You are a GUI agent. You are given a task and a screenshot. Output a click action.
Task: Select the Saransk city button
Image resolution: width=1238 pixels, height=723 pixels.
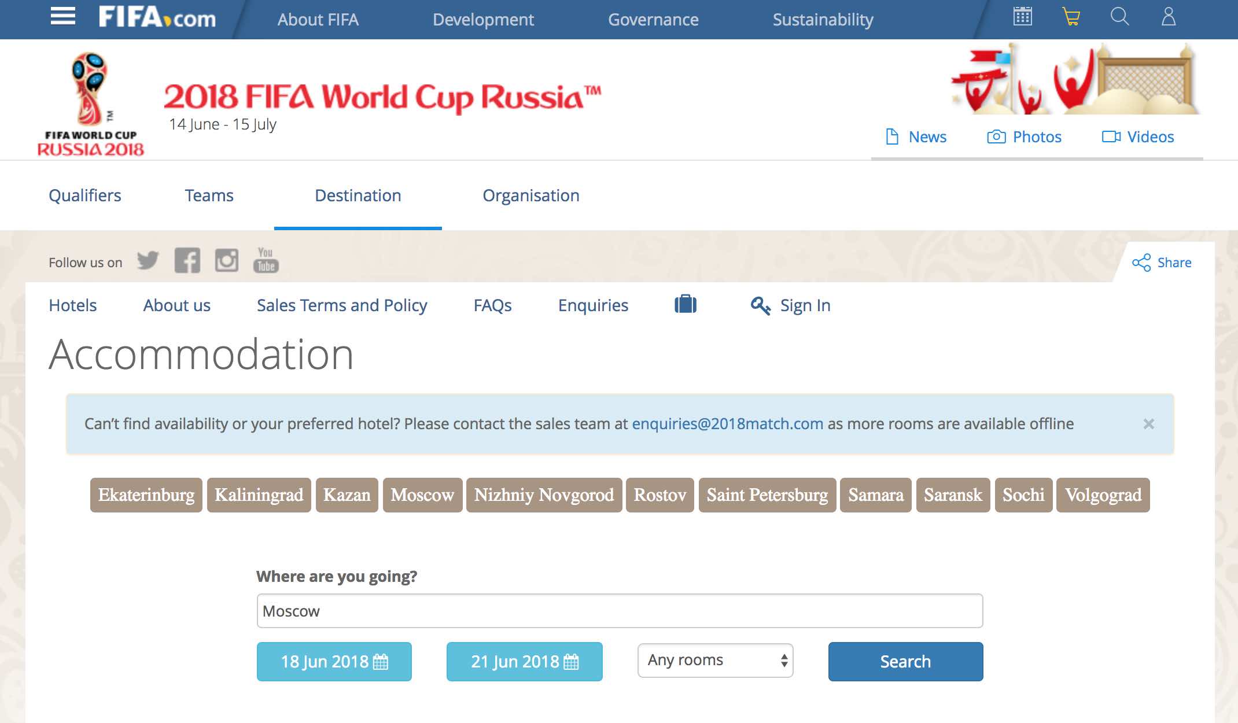pos(953,495)
